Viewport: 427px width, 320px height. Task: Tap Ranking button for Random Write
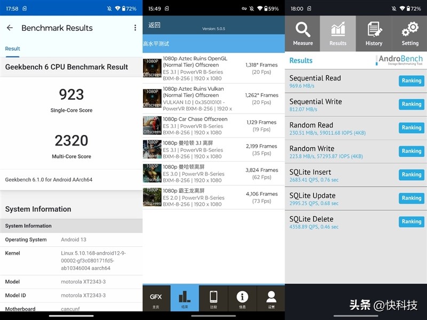(x=411, y=151)
